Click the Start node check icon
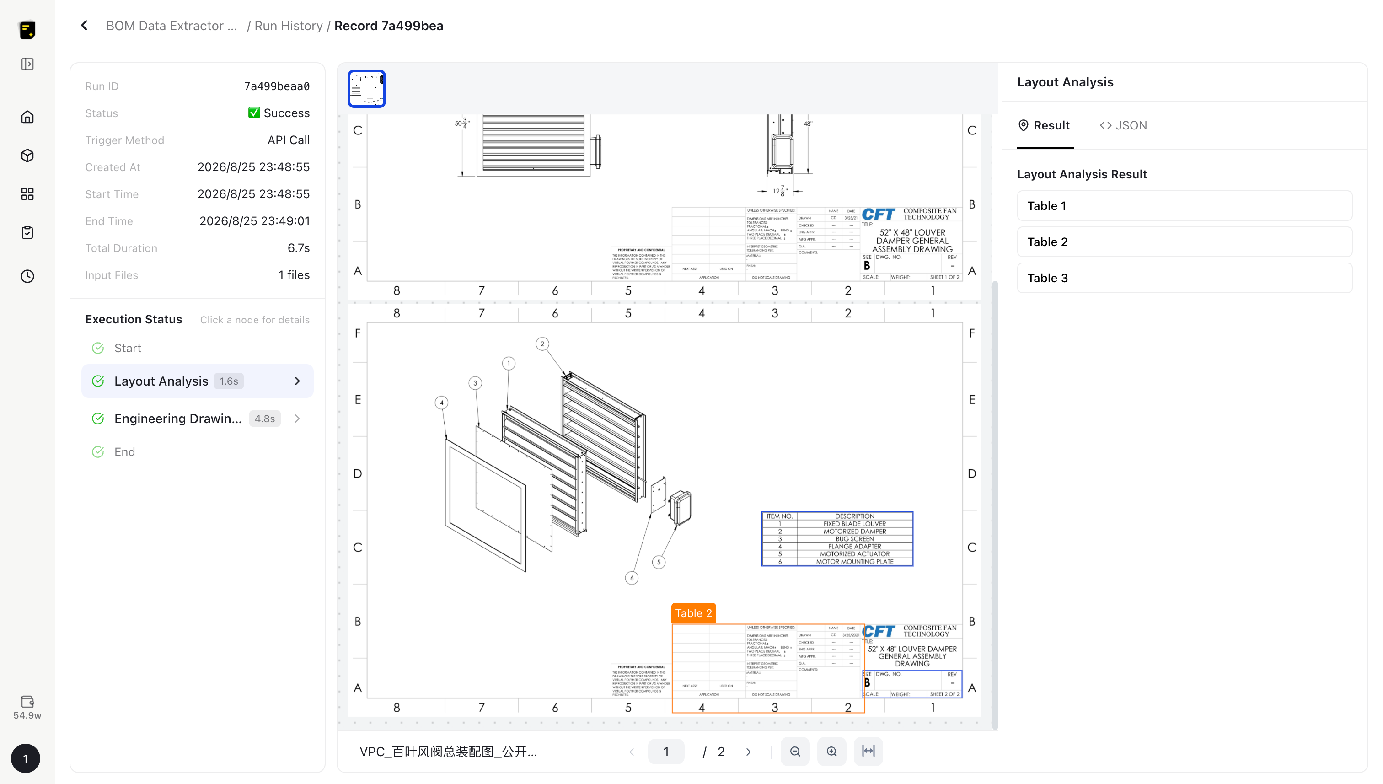 pyautogui.click(x=98, y=349)
